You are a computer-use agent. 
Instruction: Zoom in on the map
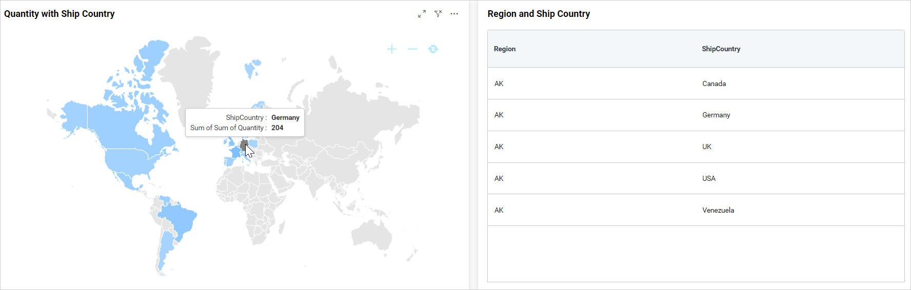click(392, 49)
